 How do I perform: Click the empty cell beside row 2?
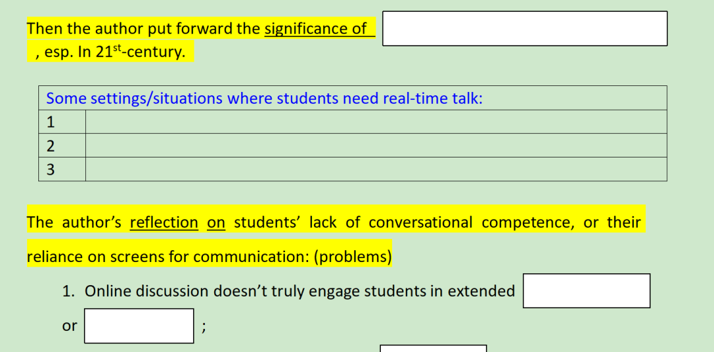tap(376, 146)
